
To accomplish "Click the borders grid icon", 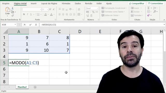I will pyautogui.click(x=38, y=14).
